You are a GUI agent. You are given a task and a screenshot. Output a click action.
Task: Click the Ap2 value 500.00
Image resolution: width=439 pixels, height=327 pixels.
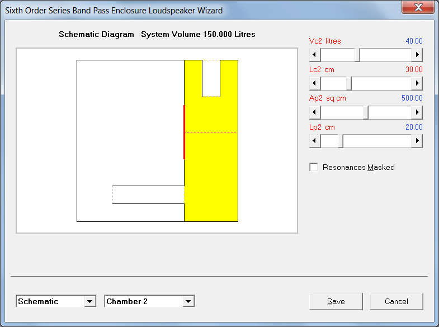click(x=412, y=98)
